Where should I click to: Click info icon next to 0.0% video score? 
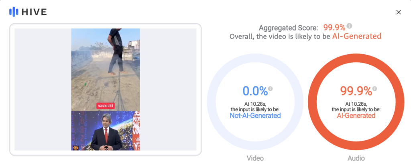[270, 88]
